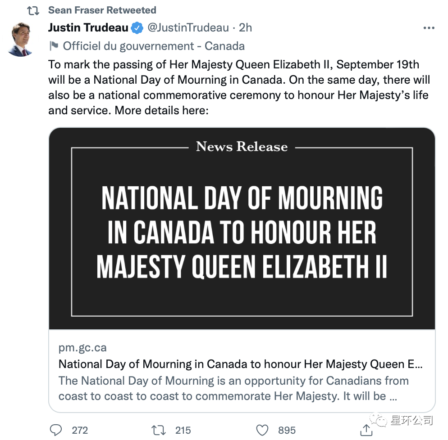Open the reply icon under the tweet
Screen dimensions: 448x440
[56, 430]
